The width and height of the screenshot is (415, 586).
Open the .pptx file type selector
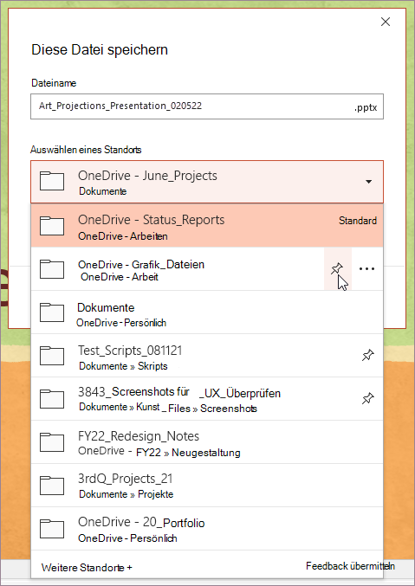(366, 107)
